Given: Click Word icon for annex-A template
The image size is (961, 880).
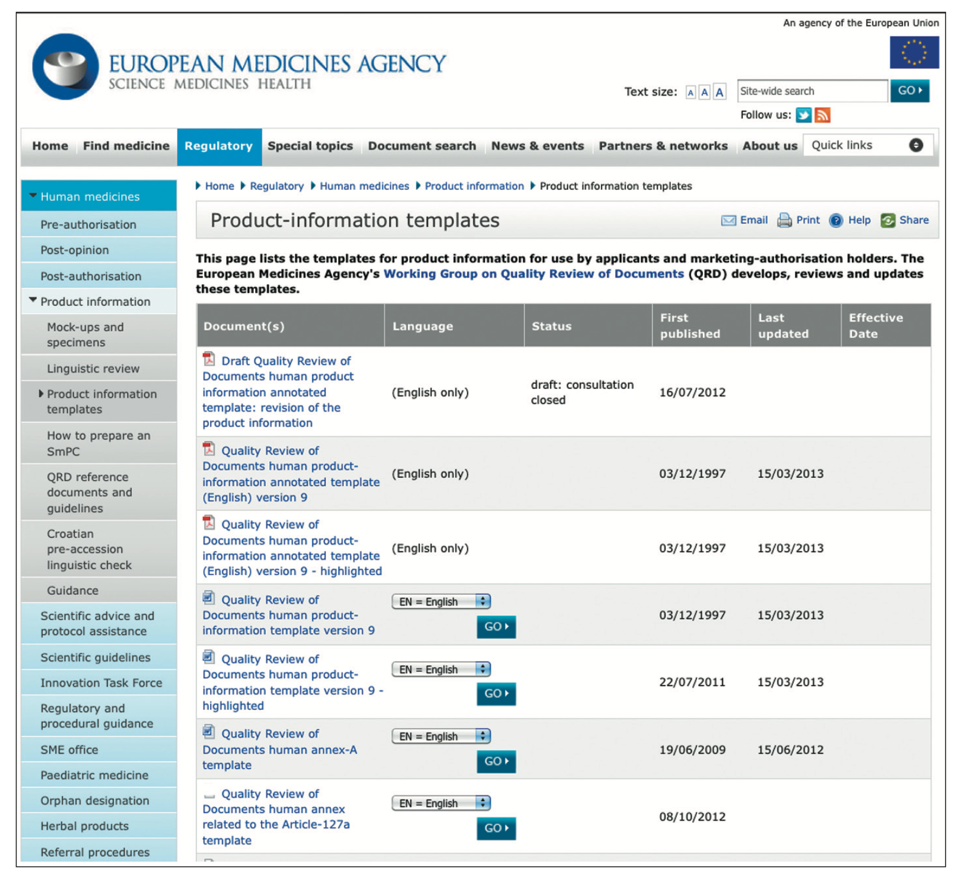Looking at the screenshot, I should pyautogui.click(x=209, y=732).
